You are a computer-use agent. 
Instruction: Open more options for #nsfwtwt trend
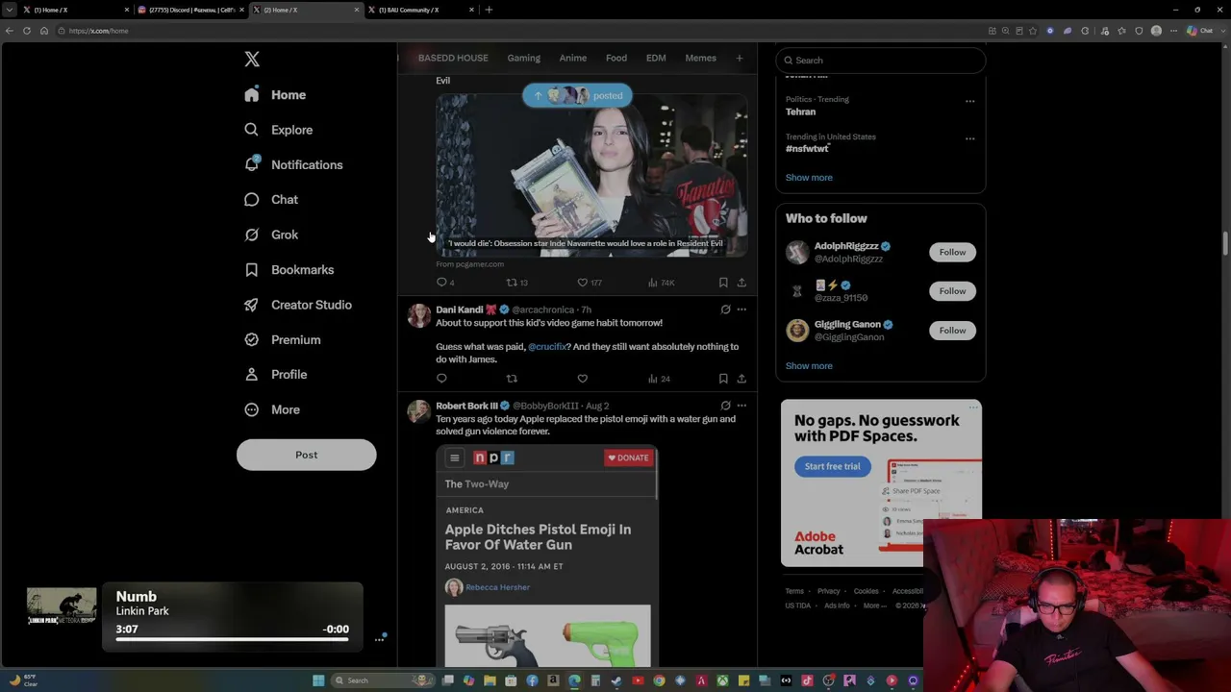click(969, 138)
